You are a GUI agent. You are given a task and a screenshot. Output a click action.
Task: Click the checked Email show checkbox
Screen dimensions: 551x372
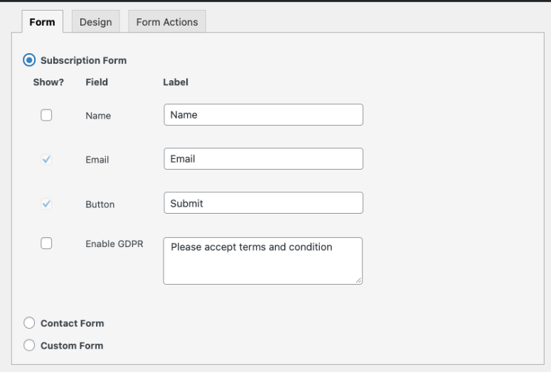click(x=46, y=160)
